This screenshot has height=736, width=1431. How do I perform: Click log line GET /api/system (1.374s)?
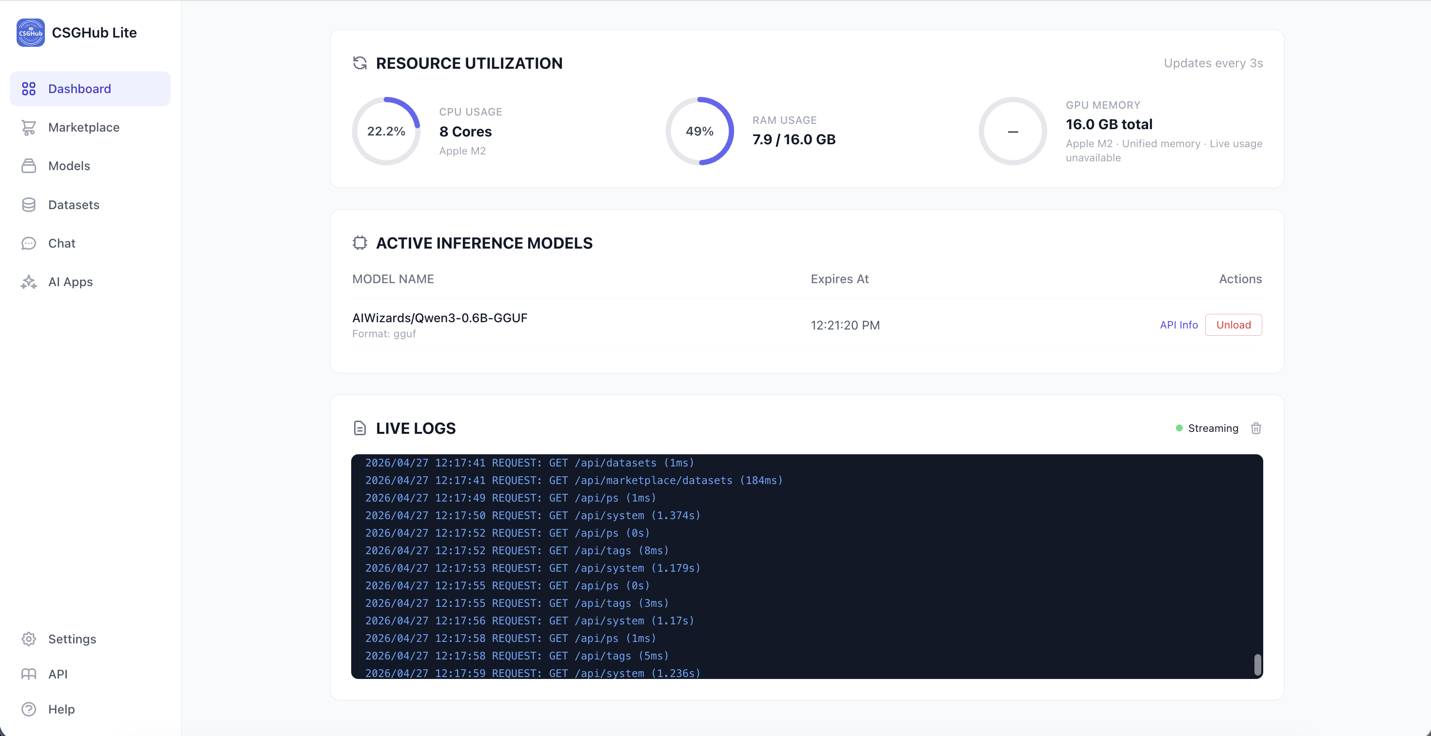[x=533, y=516]
